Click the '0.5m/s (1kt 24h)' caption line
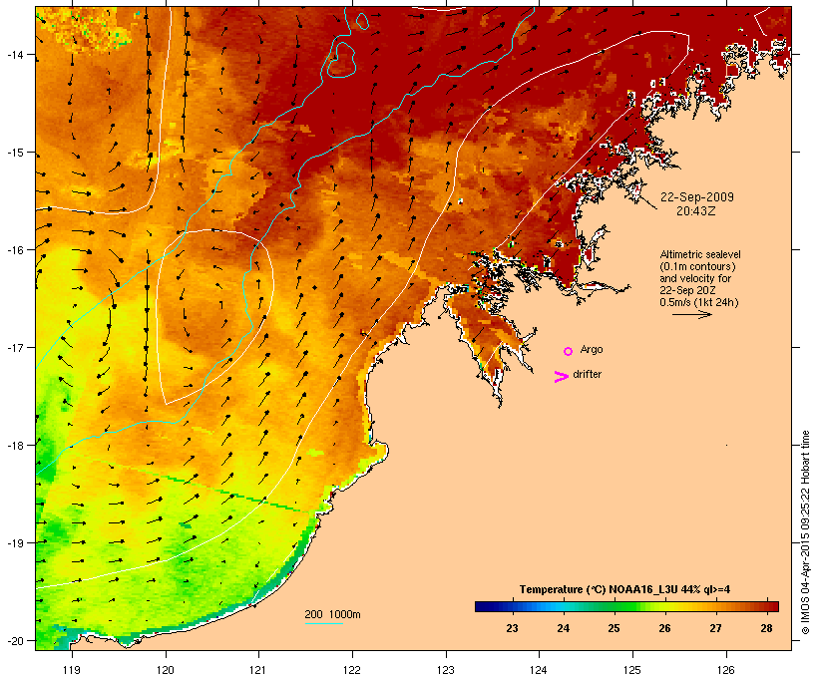818x678 pixels. pos(699,302)
